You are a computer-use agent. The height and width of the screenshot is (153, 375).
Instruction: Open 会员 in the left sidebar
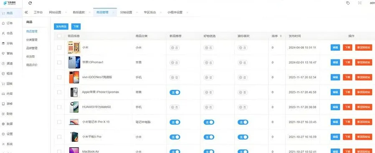[x=8, y=33]
